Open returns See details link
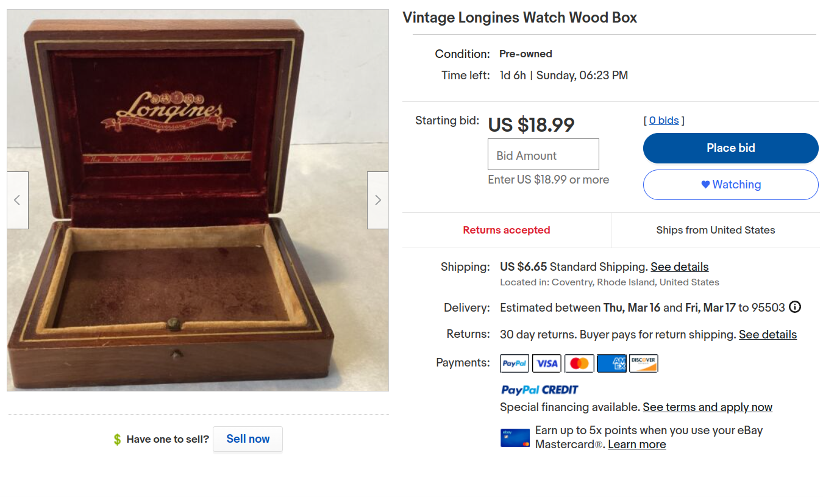This screenshot has width=823, height=497. coord(768,335)
